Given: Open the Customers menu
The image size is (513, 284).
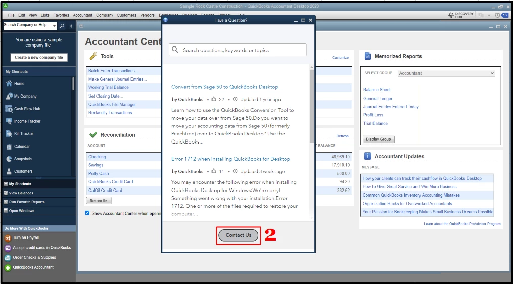Looking at the screenshot, I should tap(127, 15).
